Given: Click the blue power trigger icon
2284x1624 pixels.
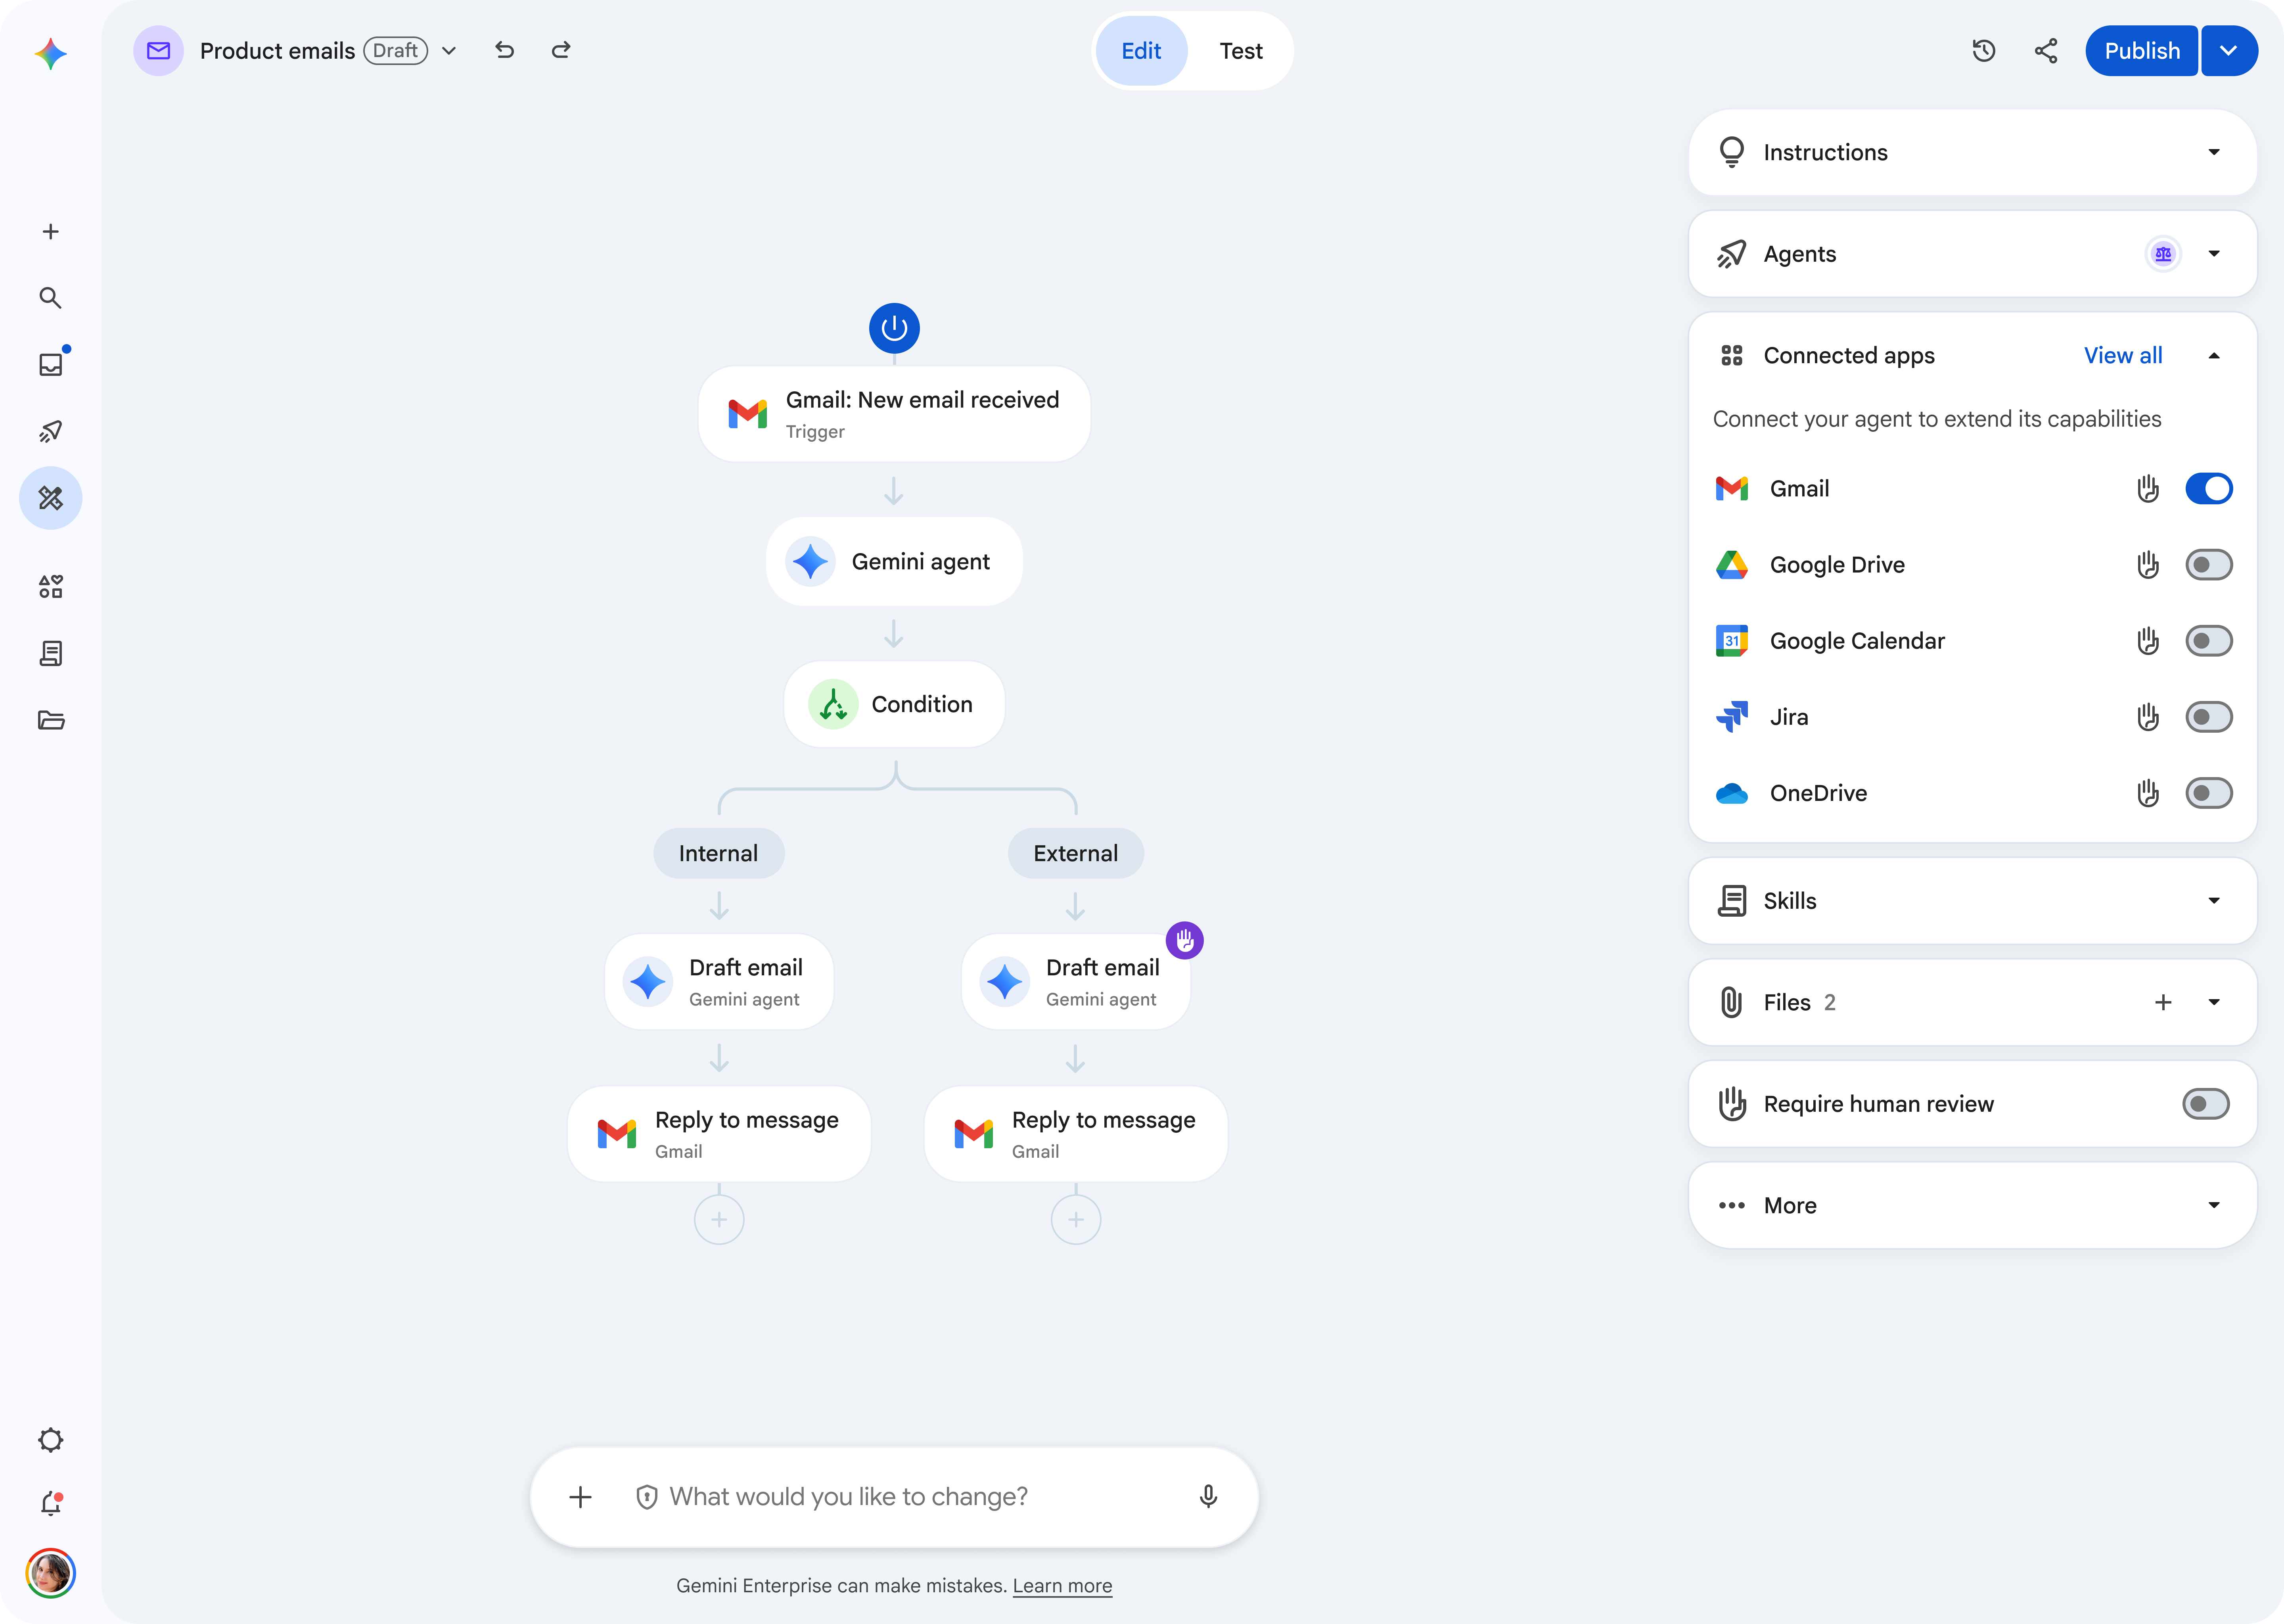Looking at the screenshot, I should [x=894, y=328].
